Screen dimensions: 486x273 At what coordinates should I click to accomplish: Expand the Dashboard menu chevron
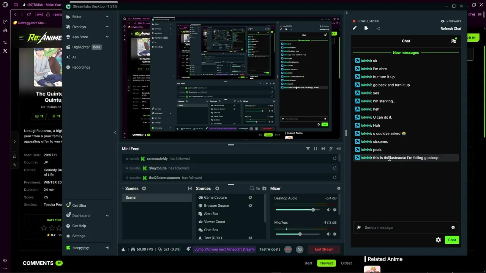pyautogui.click(x=107, y=216)
